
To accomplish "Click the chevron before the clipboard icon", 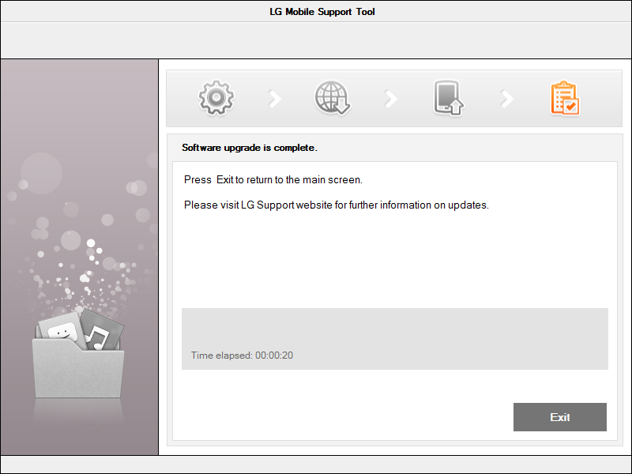I will [506, 99].
